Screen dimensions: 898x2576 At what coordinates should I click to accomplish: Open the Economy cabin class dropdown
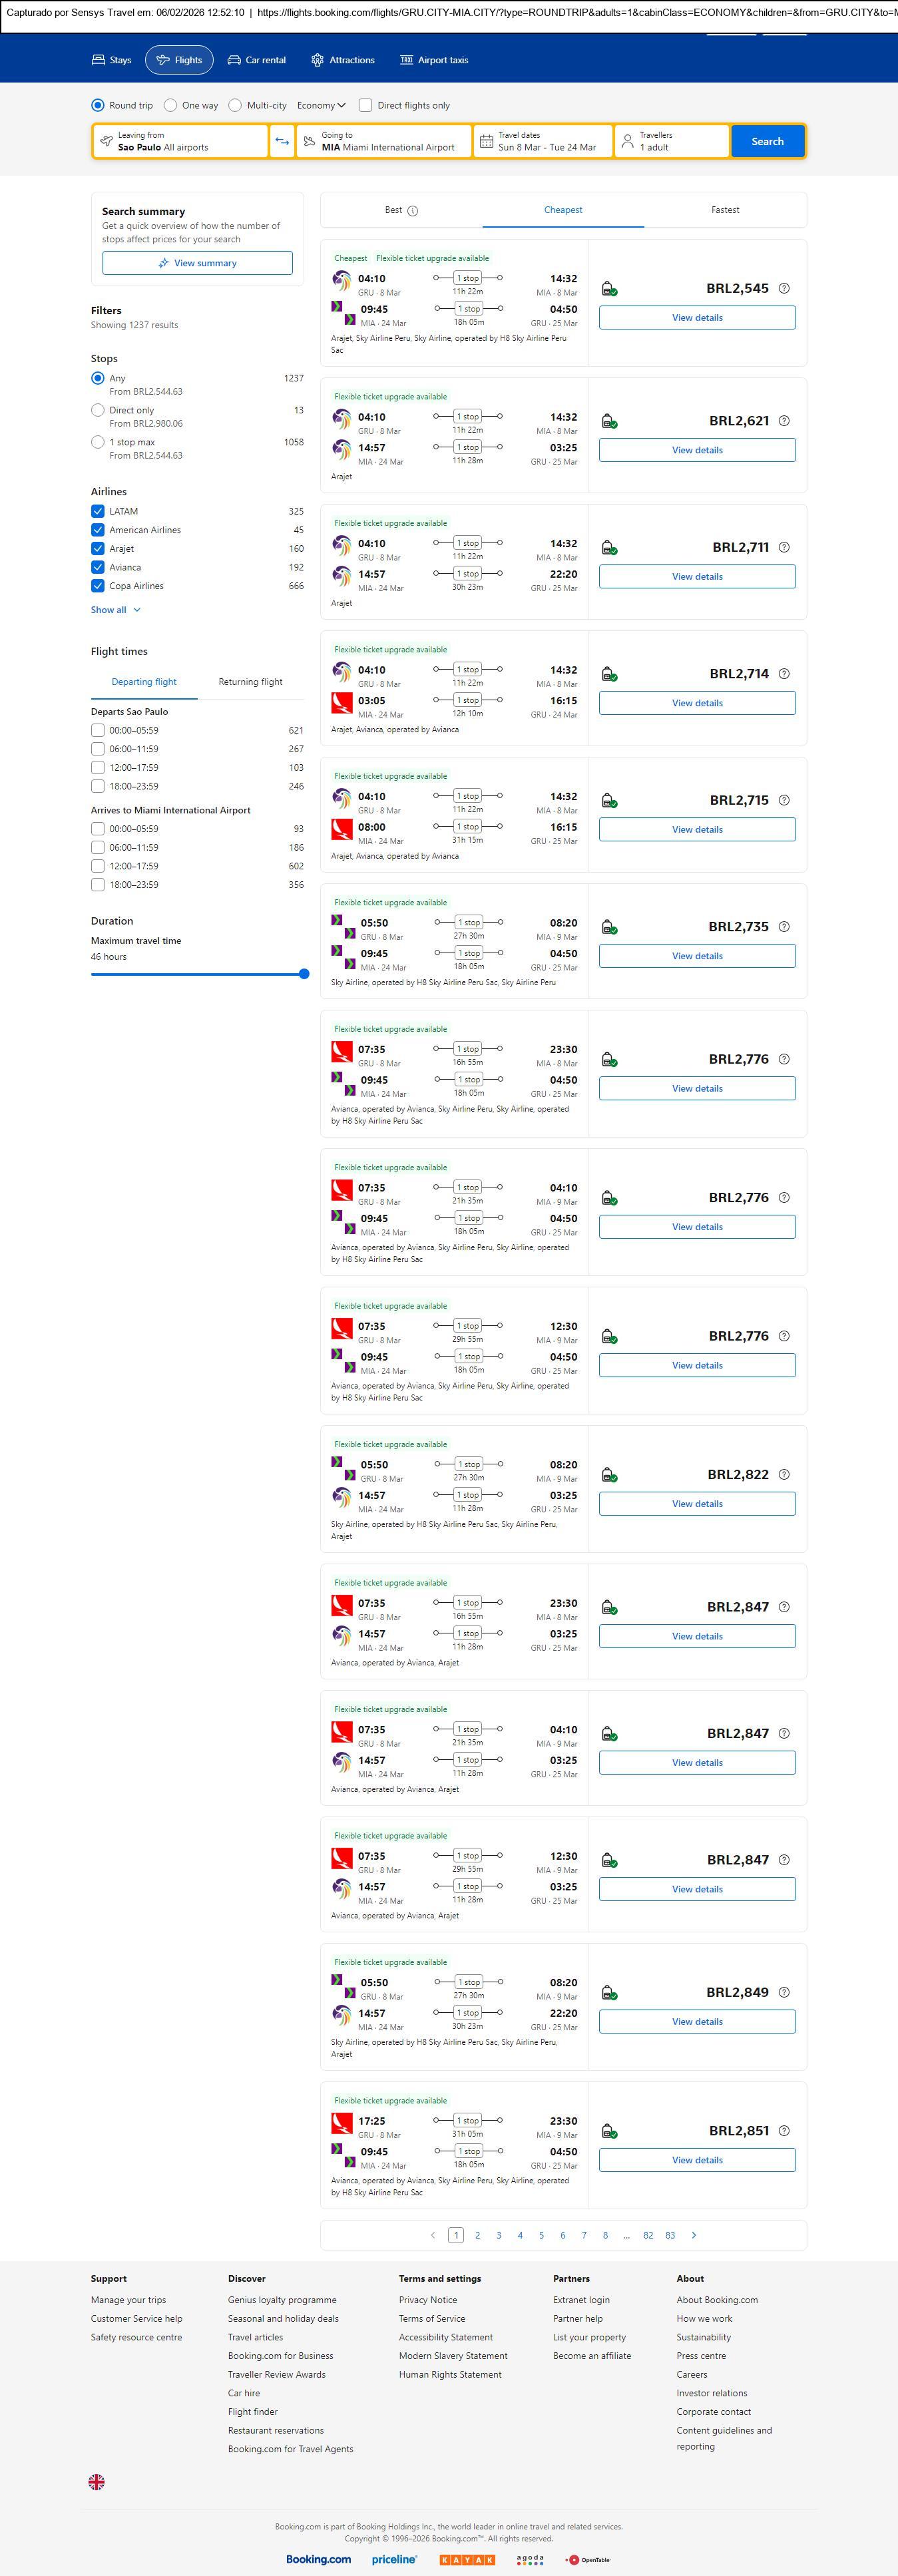pos(321,105)
